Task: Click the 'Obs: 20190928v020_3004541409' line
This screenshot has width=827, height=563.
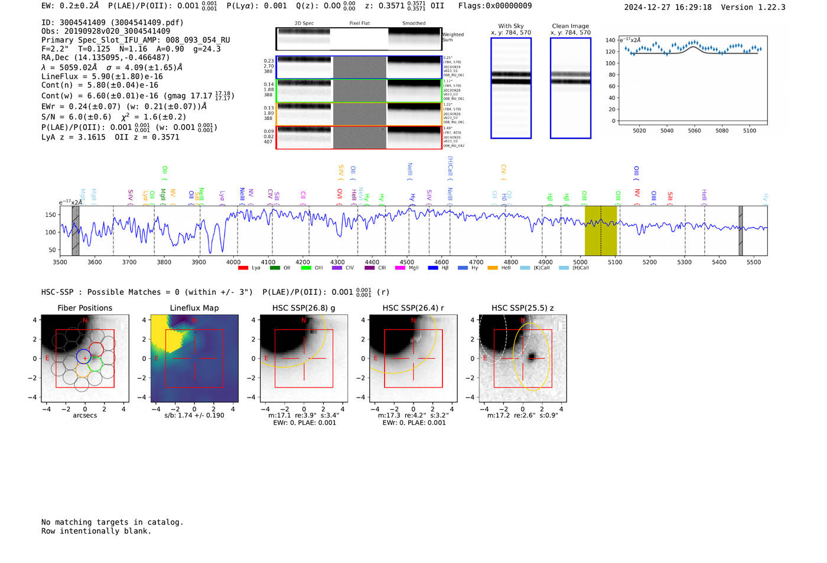Action: (x=106, y=31)
